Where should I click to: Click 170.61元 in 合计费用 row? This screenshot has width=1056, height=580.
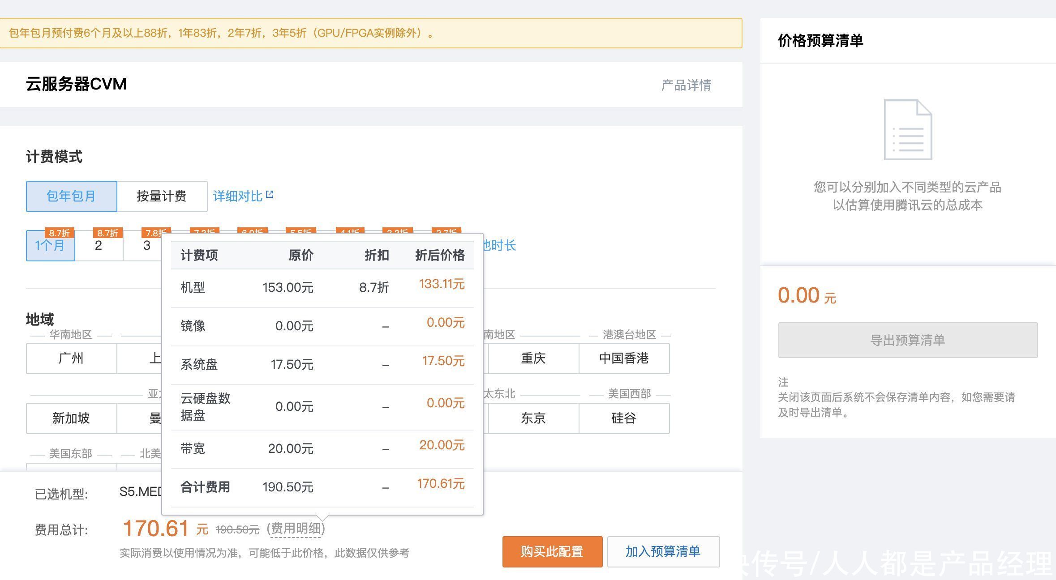[441, 484]
